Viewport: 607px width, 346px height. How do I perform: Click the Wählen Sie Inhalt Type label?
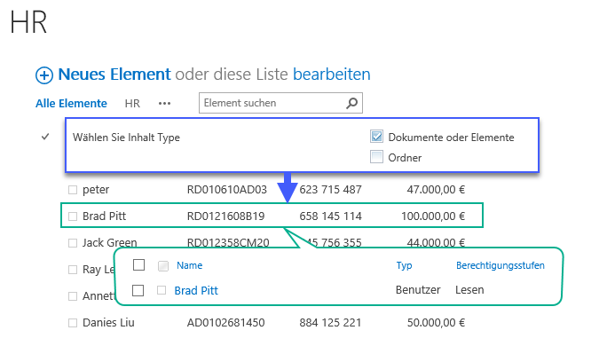pos(126,138)
